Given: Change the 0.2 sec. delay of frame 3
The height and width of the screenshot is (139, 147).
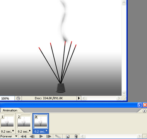Looking at the screenshot, I should click(41, 131).
